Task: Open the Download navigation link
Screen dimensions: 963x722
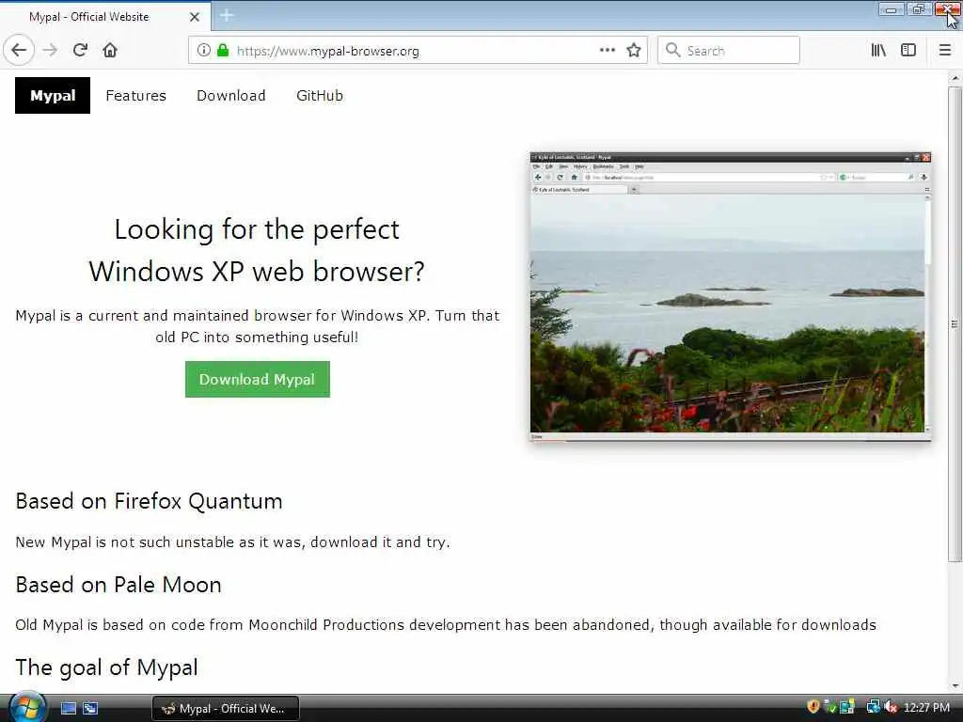Action: point(231,96)
